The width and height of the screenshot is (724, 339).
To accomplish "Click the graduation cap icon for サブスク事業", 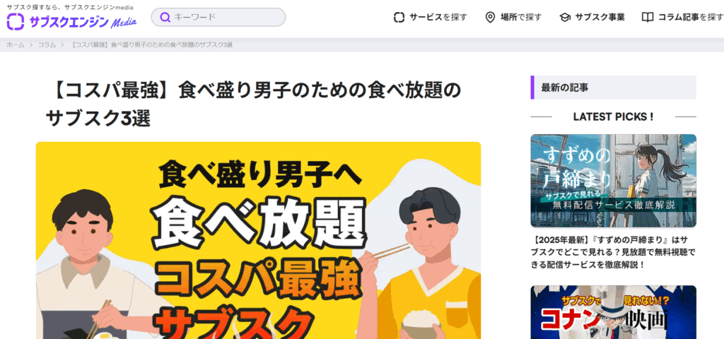I will 565,18.
